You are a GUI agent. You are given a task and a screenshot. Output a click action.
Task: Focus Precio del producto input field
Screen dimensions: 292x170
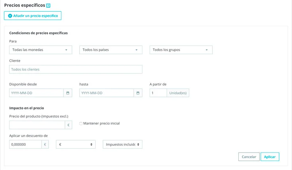coord(37,125)
